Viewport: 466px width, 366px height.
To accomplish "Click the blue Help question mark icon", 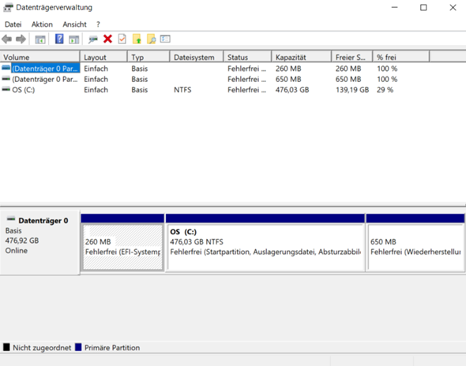I will click(x=59, y=39).
